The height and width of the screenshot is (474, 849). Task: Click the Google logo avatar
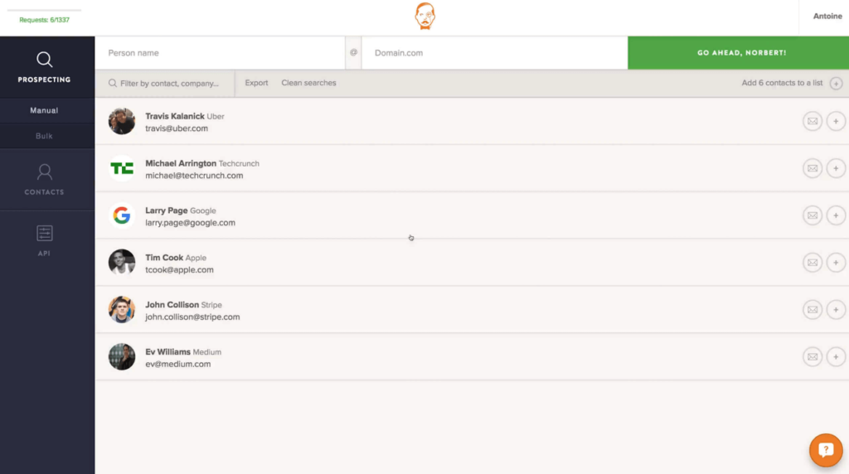[x=122, y=215]
